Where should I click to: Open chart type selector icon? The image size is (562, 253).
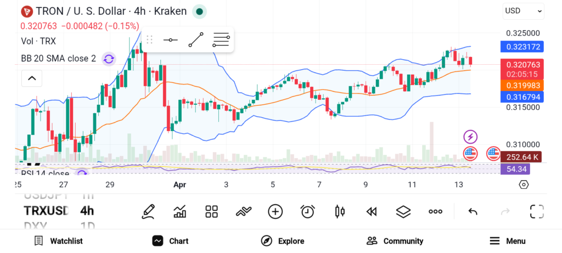[x=179, y=211]
